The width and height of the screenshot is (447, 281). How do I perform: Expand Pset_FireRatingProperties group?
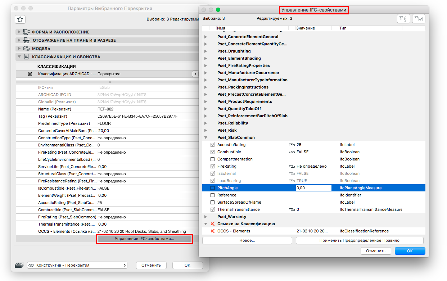point(206,65)
